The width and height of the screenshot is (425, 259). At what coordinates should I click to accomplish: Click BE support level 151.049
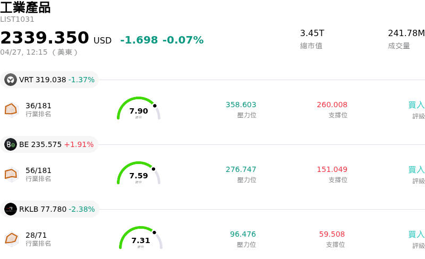(x=332, y=170)
